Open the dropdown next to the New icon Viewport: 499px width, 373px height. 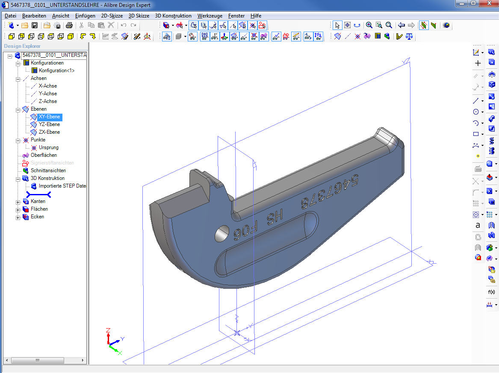pyautogui.click(x=18, y=26)
